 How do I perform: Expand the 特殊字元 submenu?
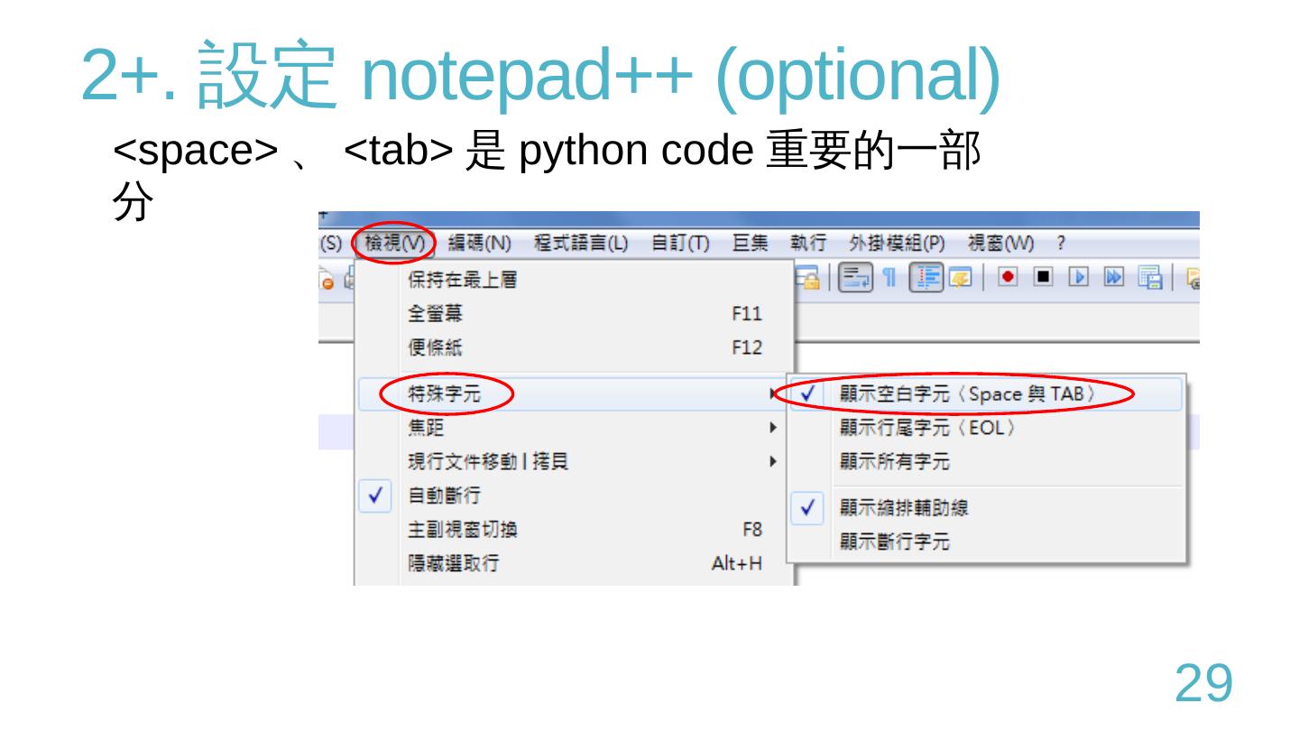[x=573, y=393]
